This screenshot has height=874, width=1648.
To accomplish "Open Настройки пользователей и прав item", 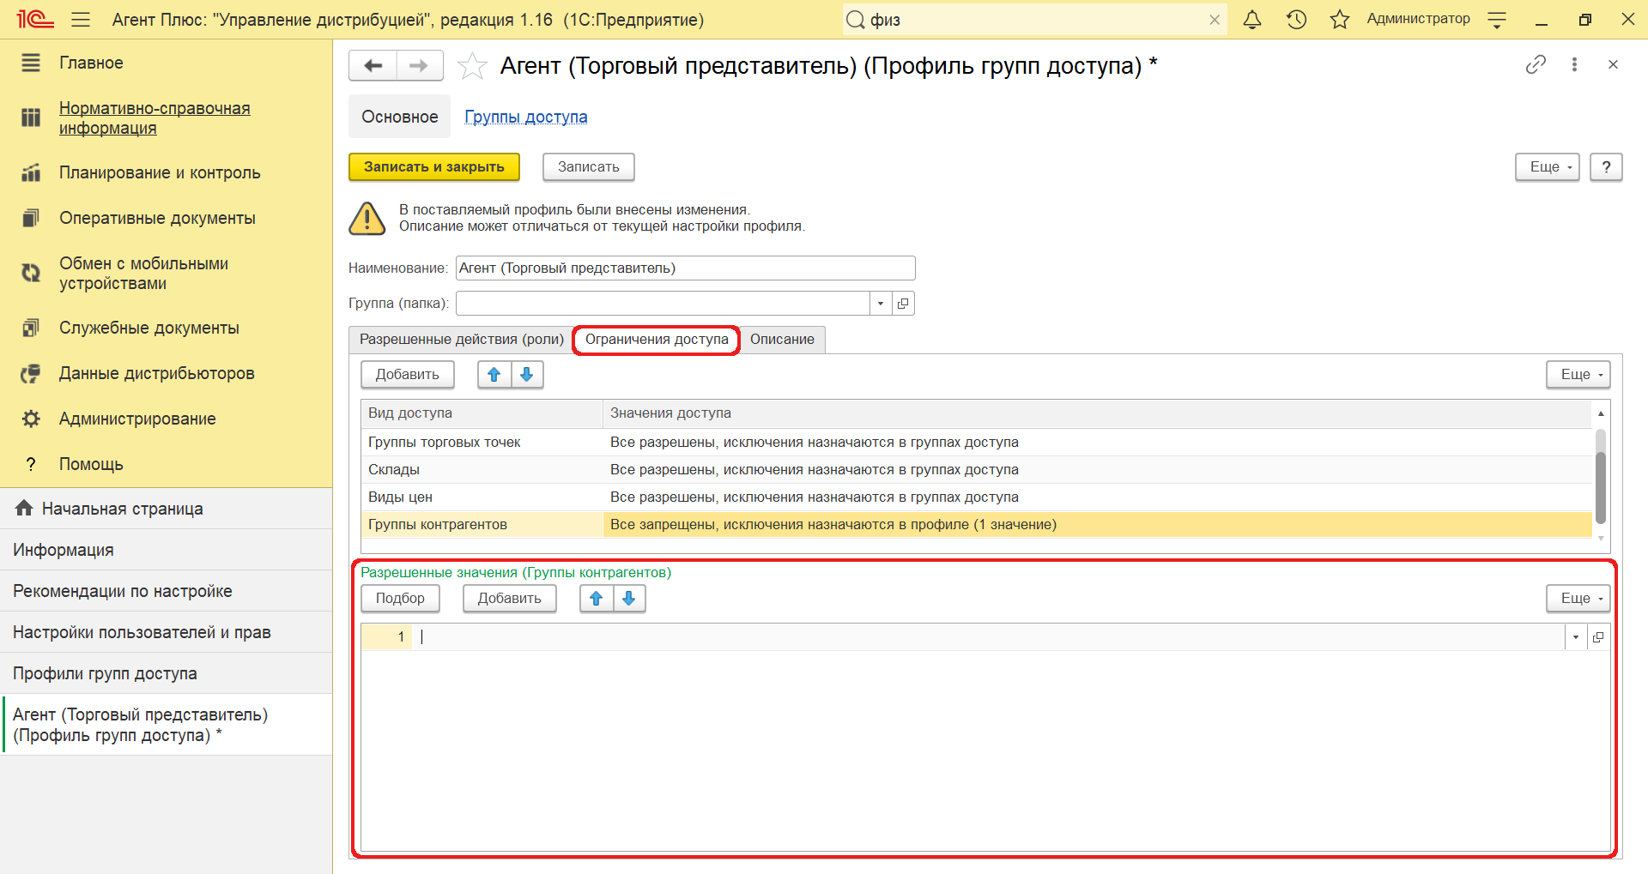I will click(x=167, y=632).
